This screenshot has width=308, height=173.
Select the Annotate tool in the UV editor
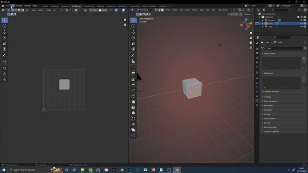(x=4, y=56)
